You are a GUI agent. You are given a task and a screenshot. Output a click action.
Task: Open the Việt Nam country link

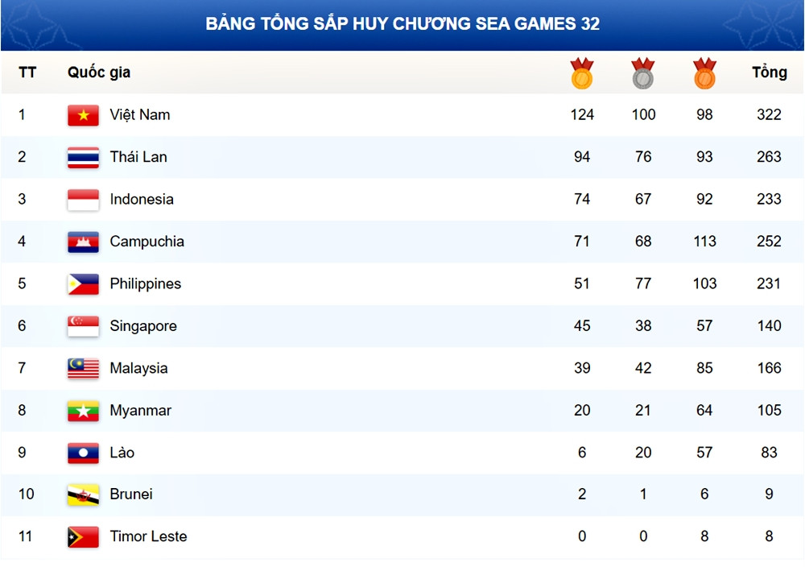pos(140,115)
